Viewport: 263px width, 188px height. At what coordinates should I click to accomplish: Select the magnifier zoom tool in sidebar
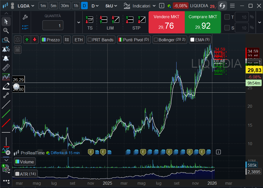pos(6,31)
